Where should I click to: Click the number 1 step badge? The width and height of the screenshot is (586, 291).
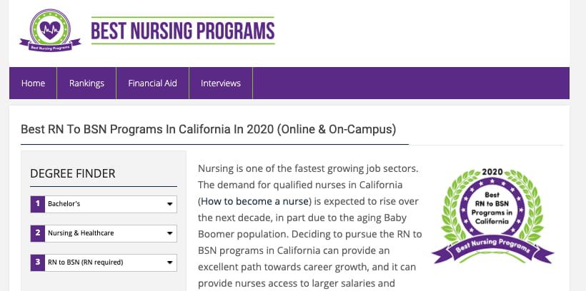tap(36, 204)
